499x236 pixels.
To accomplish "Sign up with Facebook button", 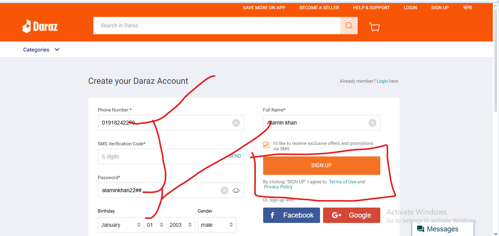I will [x=292, y=215].
